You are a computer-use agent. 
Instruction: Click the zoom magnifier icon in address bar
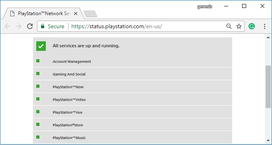(x=229, y=26)
